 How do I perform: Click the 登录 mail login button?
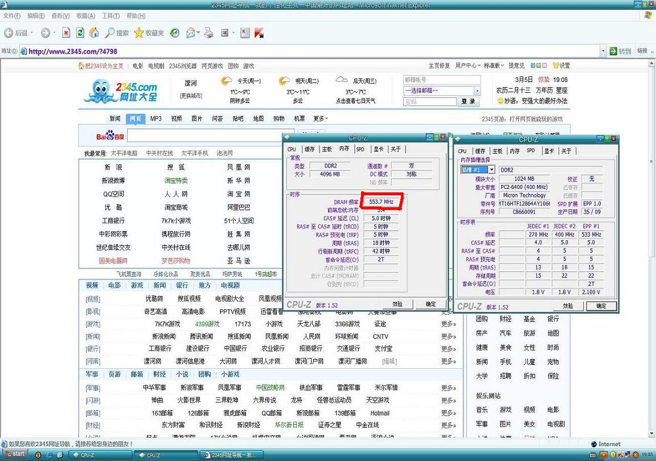pyautogui.click(x=468, y=101)
